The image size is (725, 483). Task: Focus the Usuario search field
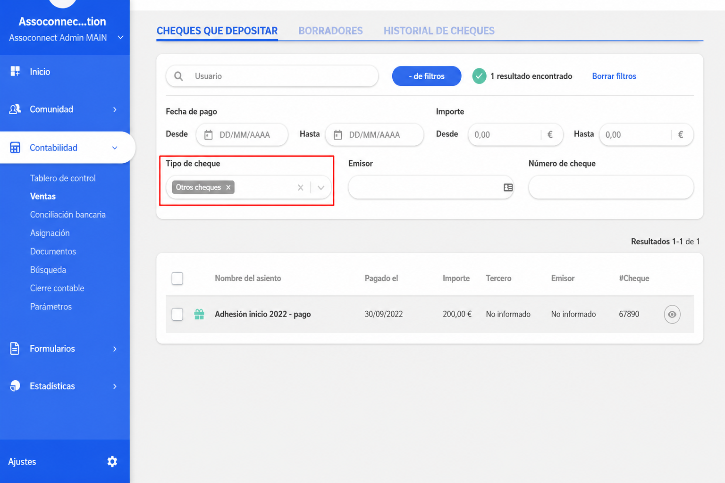click(x=272, y=76)
